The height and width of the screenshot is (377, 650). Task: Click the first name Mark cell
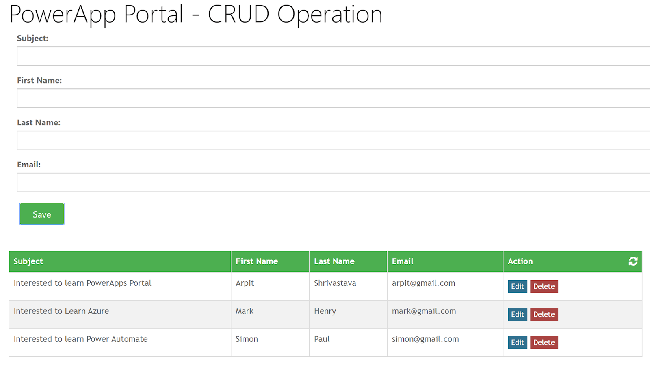pyautogui.click(x=270, y=314)
